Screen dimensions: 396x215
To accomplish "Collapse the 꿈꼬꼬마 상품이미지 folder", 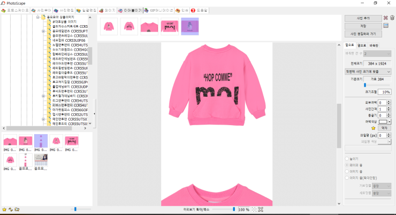I will tap(38, 17).
